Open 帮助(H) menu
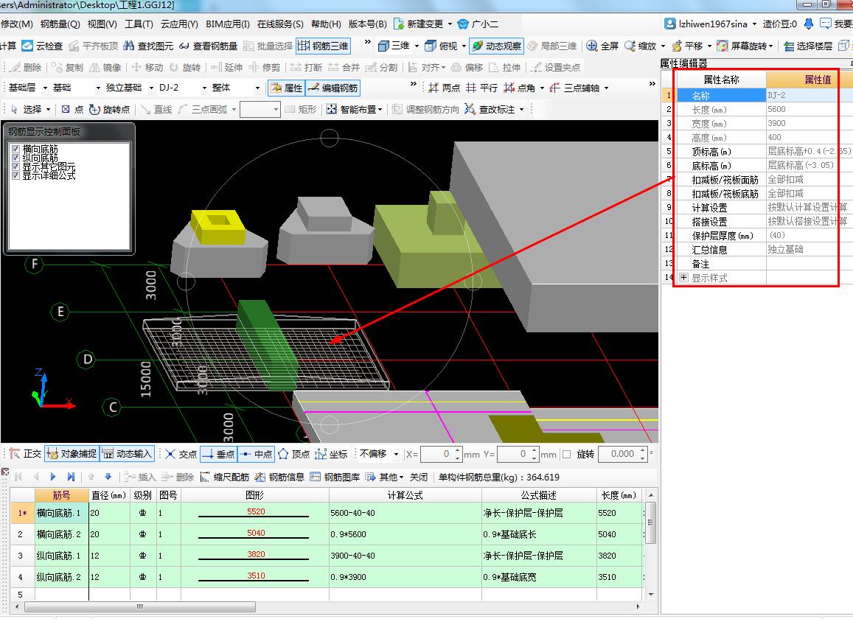This screenshot has width=853, height=619. click(x=326, y=24)
